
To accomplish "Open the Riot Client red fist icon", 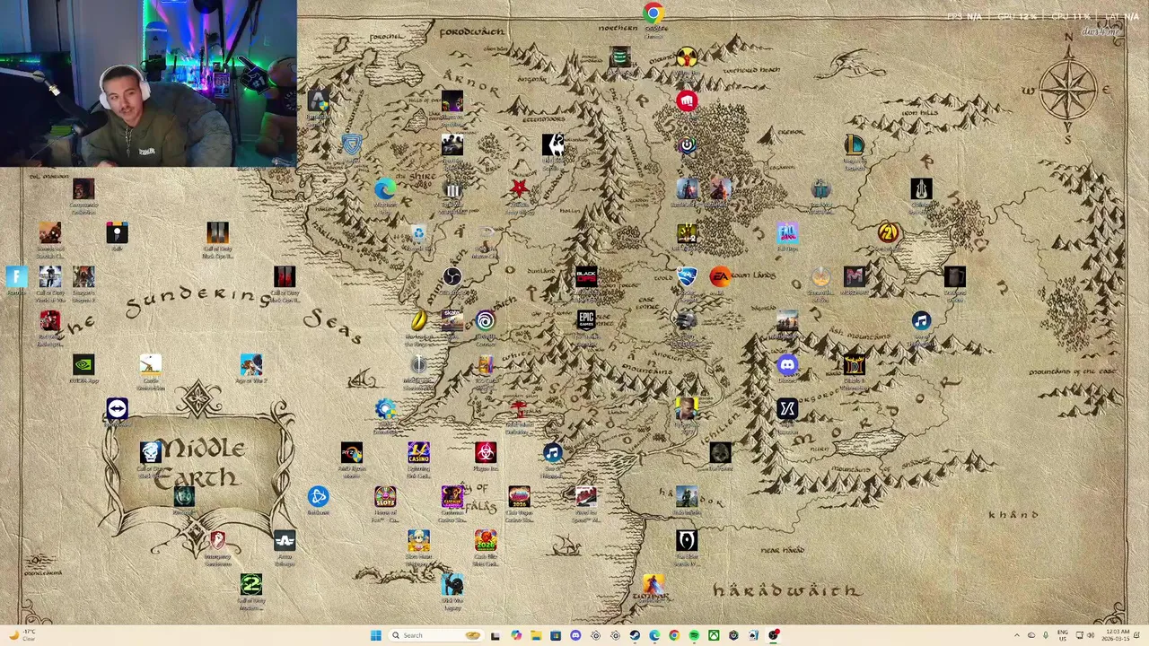I will (687, 101).
